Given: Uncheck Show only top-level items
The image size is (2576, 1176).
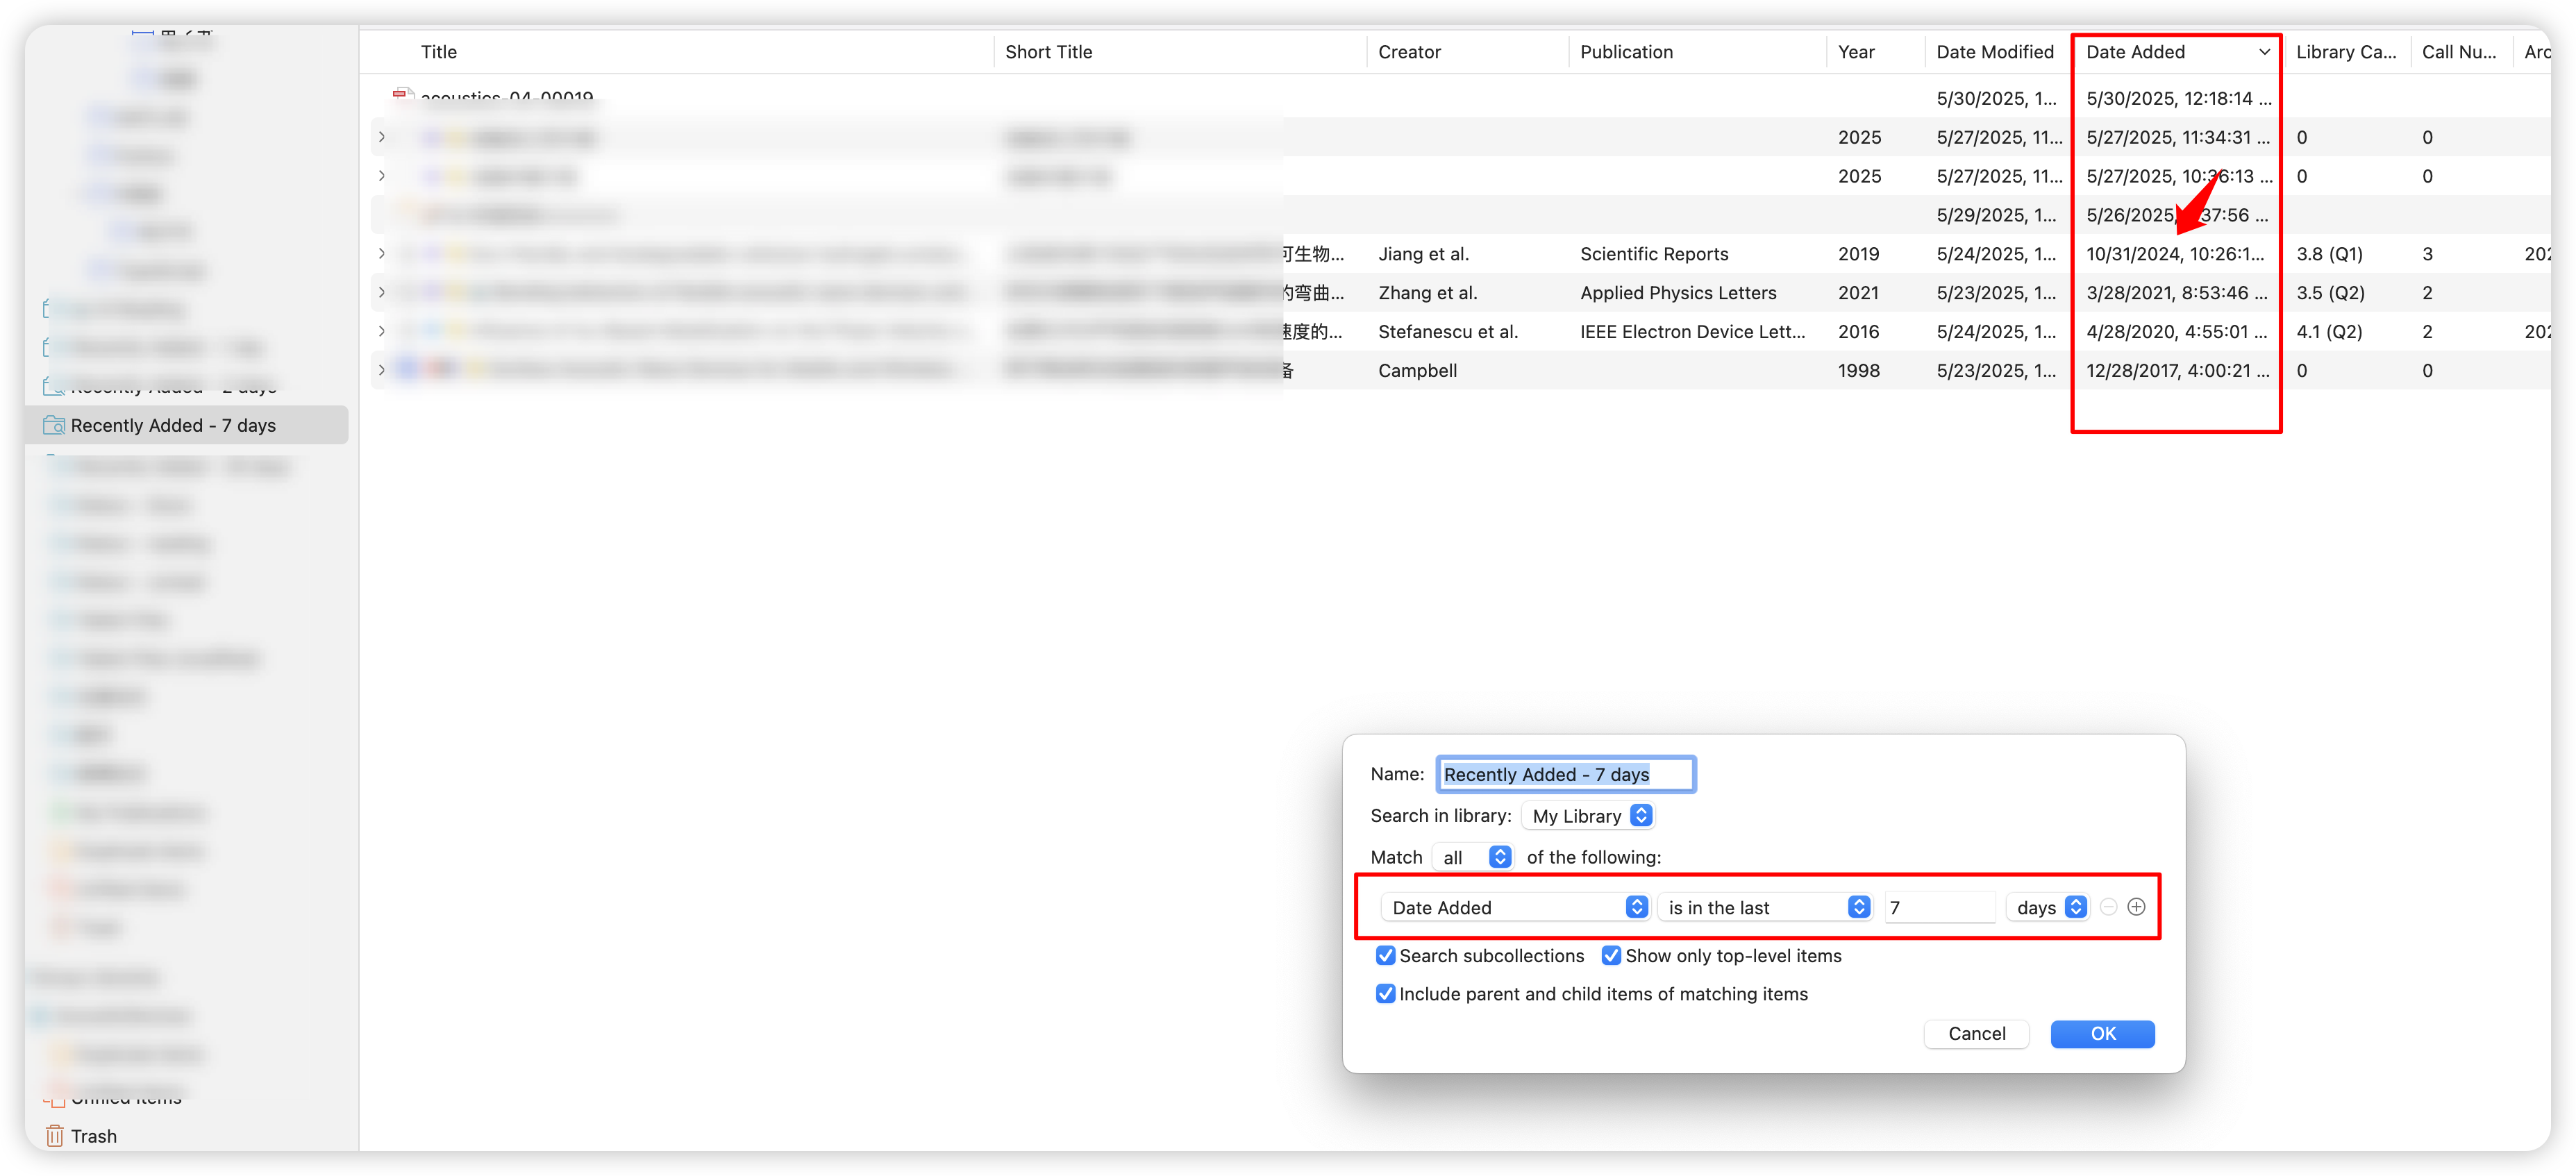Looking at the screenshot, I should click(x=1611, y=955).
